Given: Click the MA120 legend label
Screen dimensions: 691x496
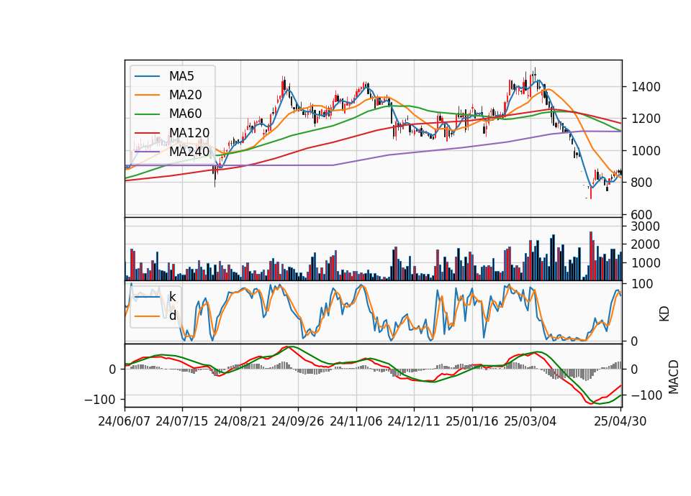Looking at the screenshot, I should click(x=189, y=133).
